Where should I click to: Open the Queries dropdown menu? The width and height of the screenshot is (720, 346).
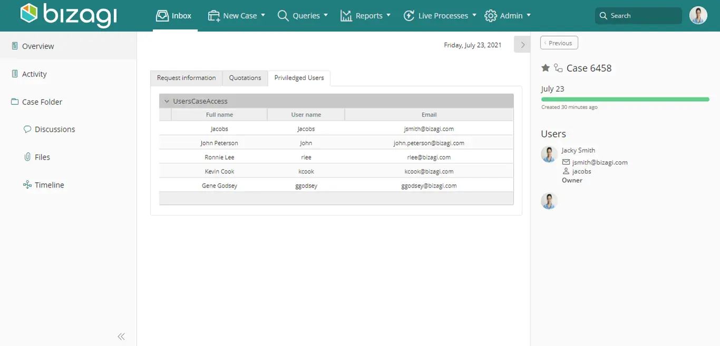pos(326,15)
